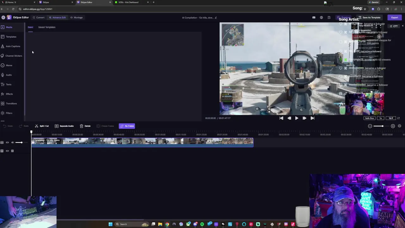Image resolution: width=405 pixels, height=228 pixels.
Task: Select the AI Compilation timeline clip
Action: tap(142, 142)
